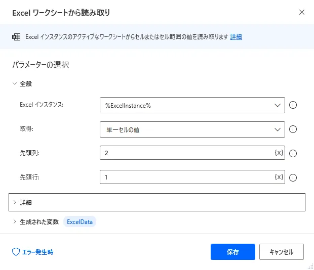Close the Excel ワークシートから読み取り dialog

pyautogui.click(x=302, y=12)
